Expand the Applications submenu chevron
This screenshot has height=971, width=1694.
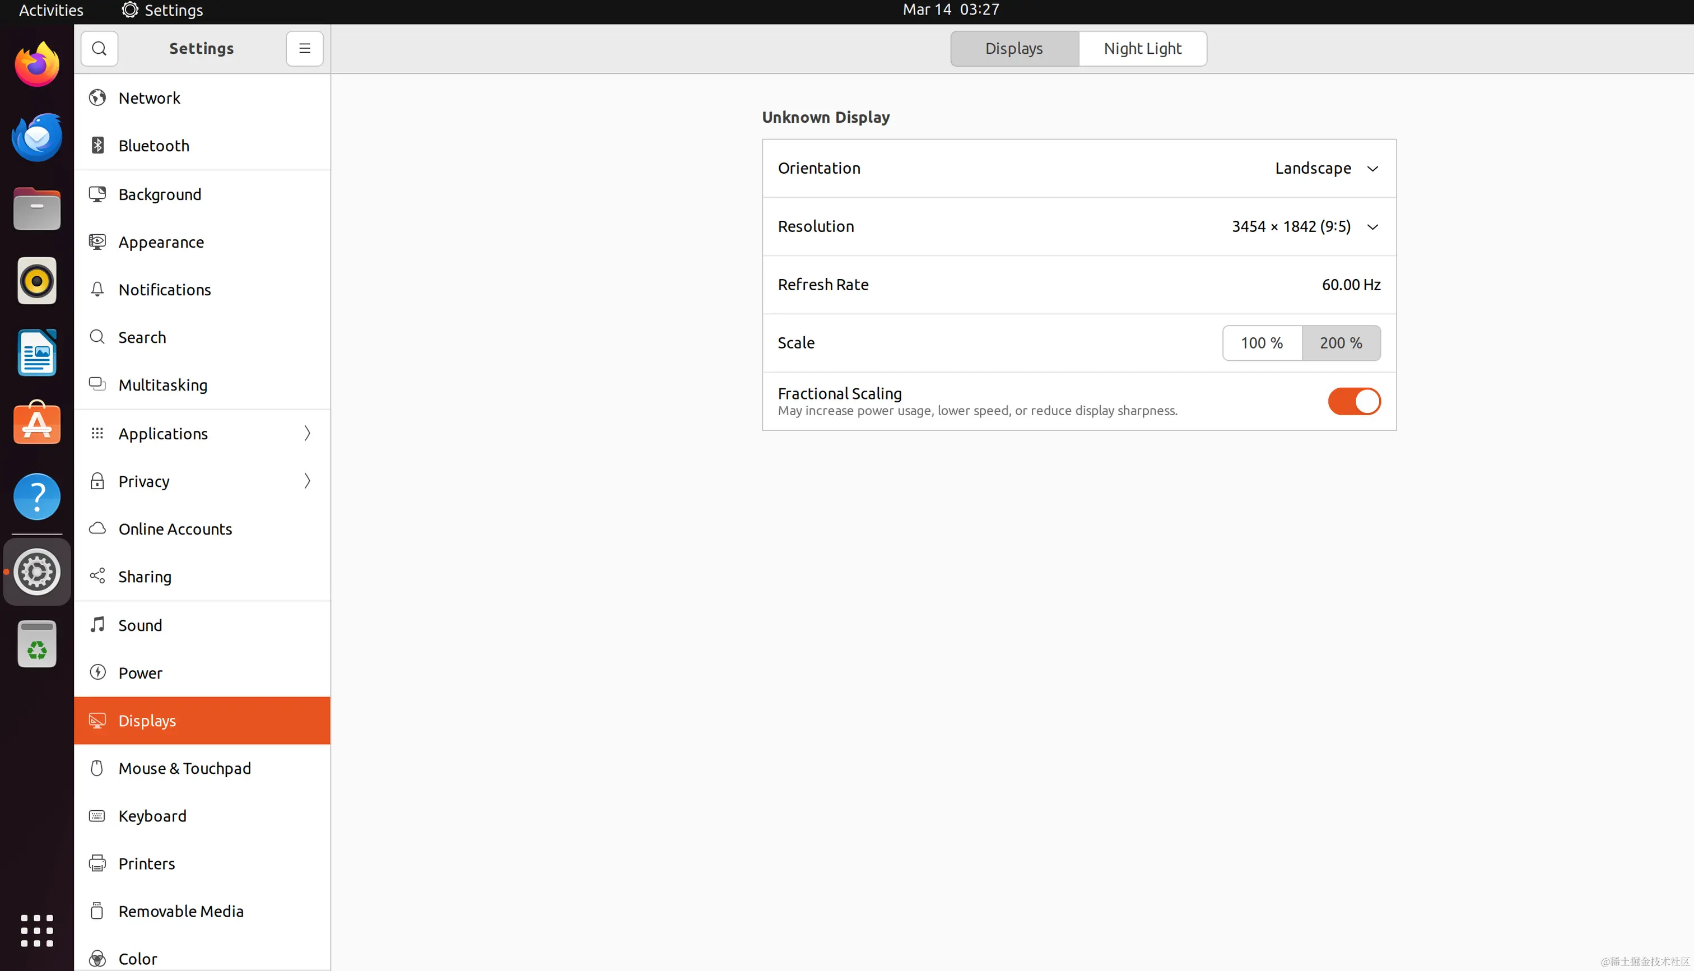tap(306, 433)
